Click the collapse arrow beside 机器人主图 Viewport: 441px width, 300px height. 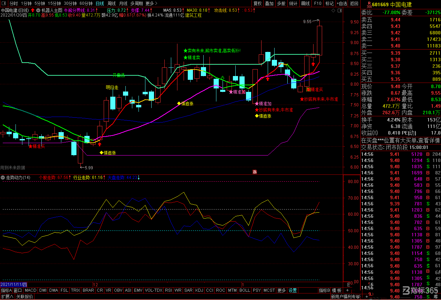[x=38, y=10]
